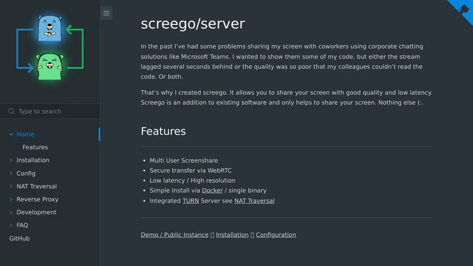Click the search magnifier icon
The image size is (473, 266).
tap(12, 111)
